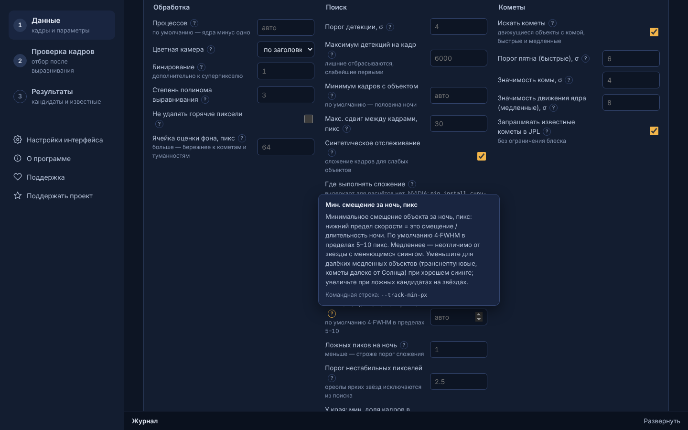Viewport: 688px width, 430px height.
Task: Untick Запрашивать известные кометы в JPL
Action: click(654, 131)
